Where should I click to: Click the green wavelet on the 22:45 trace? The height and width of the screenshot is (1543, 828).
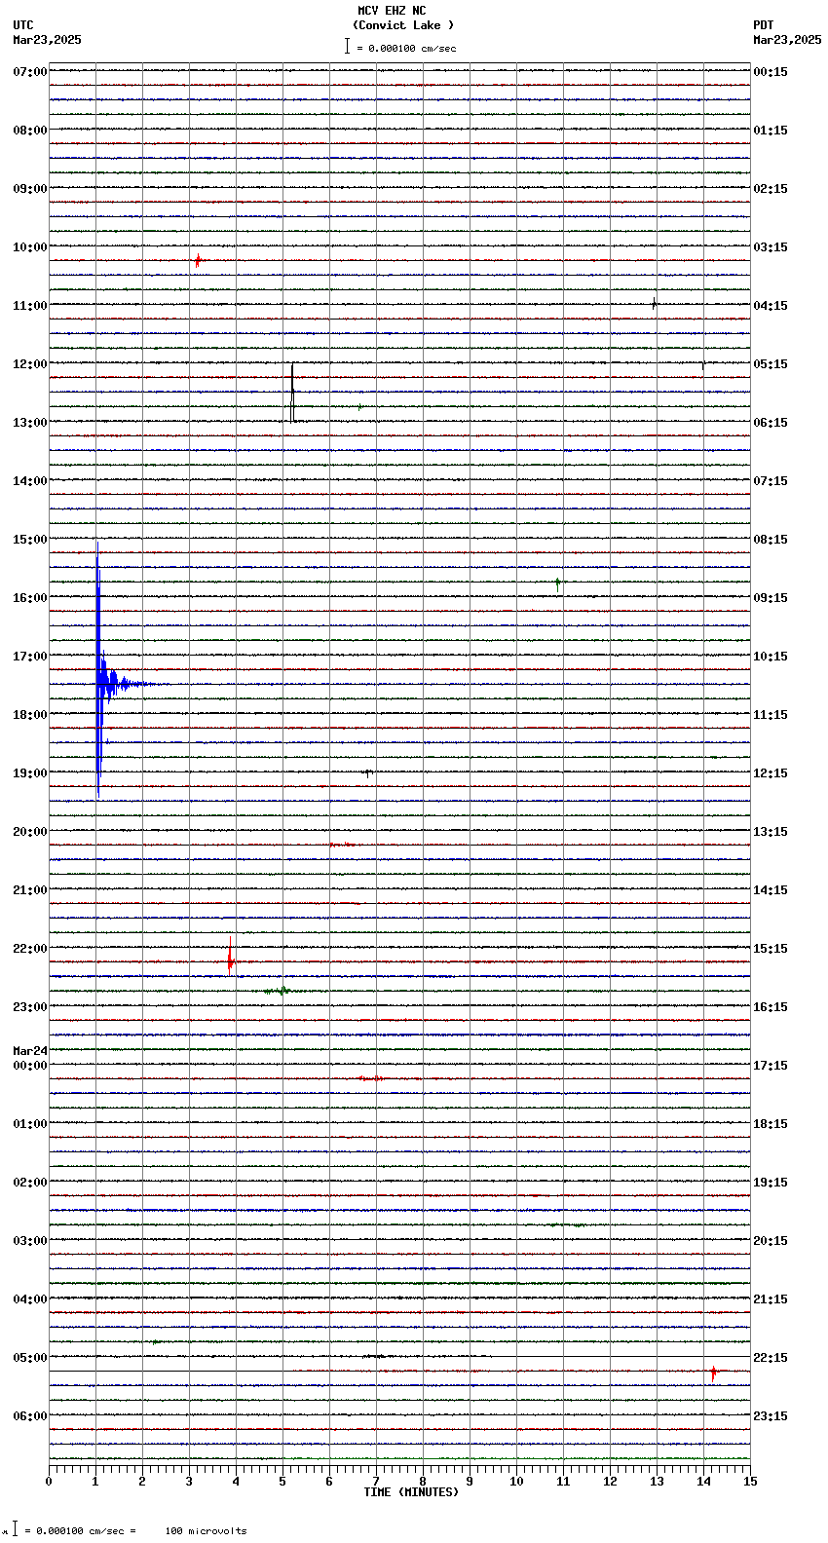click(282, 991)
